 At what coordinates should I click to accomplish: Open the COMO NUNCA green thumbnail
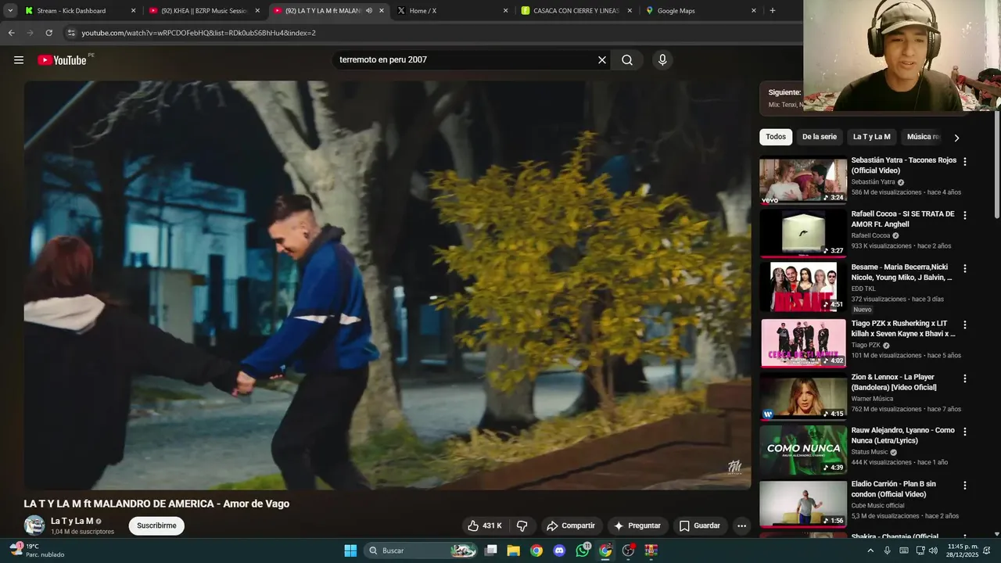point(803,450)
